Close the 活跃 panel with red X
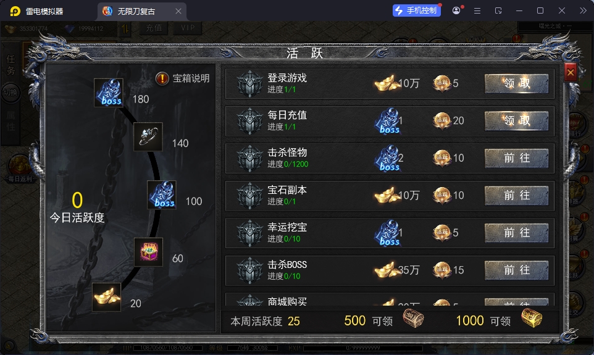 [571, 72]
